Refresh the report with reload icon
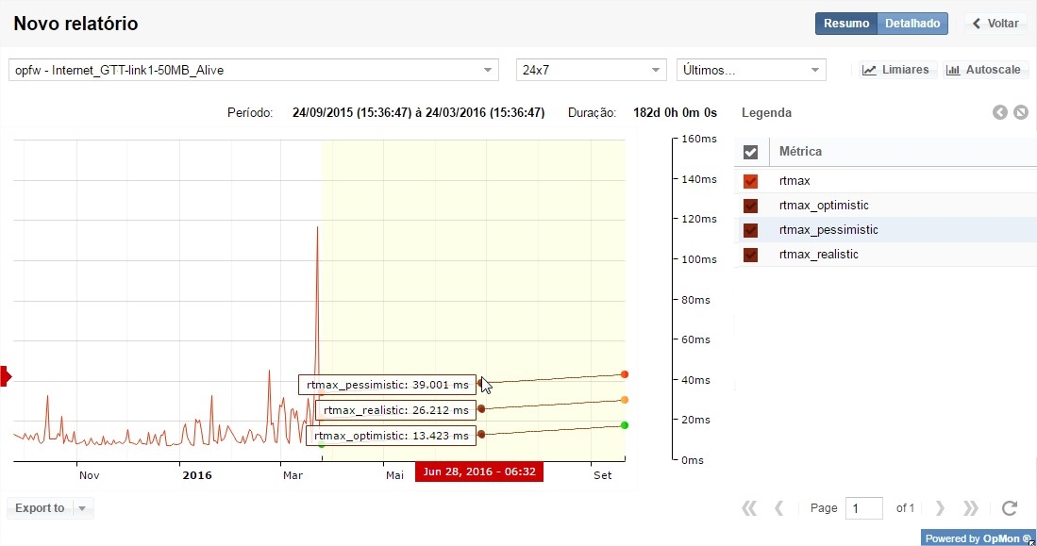Image resolution: width=1037 pixels, height=546 pixels. click(x=1009, y=508)
